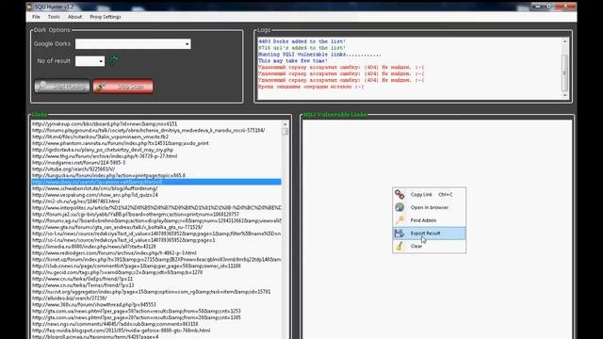Click the red Stop Scan button
This screenshot has height=339, width=603.
[x=123, y=87]
